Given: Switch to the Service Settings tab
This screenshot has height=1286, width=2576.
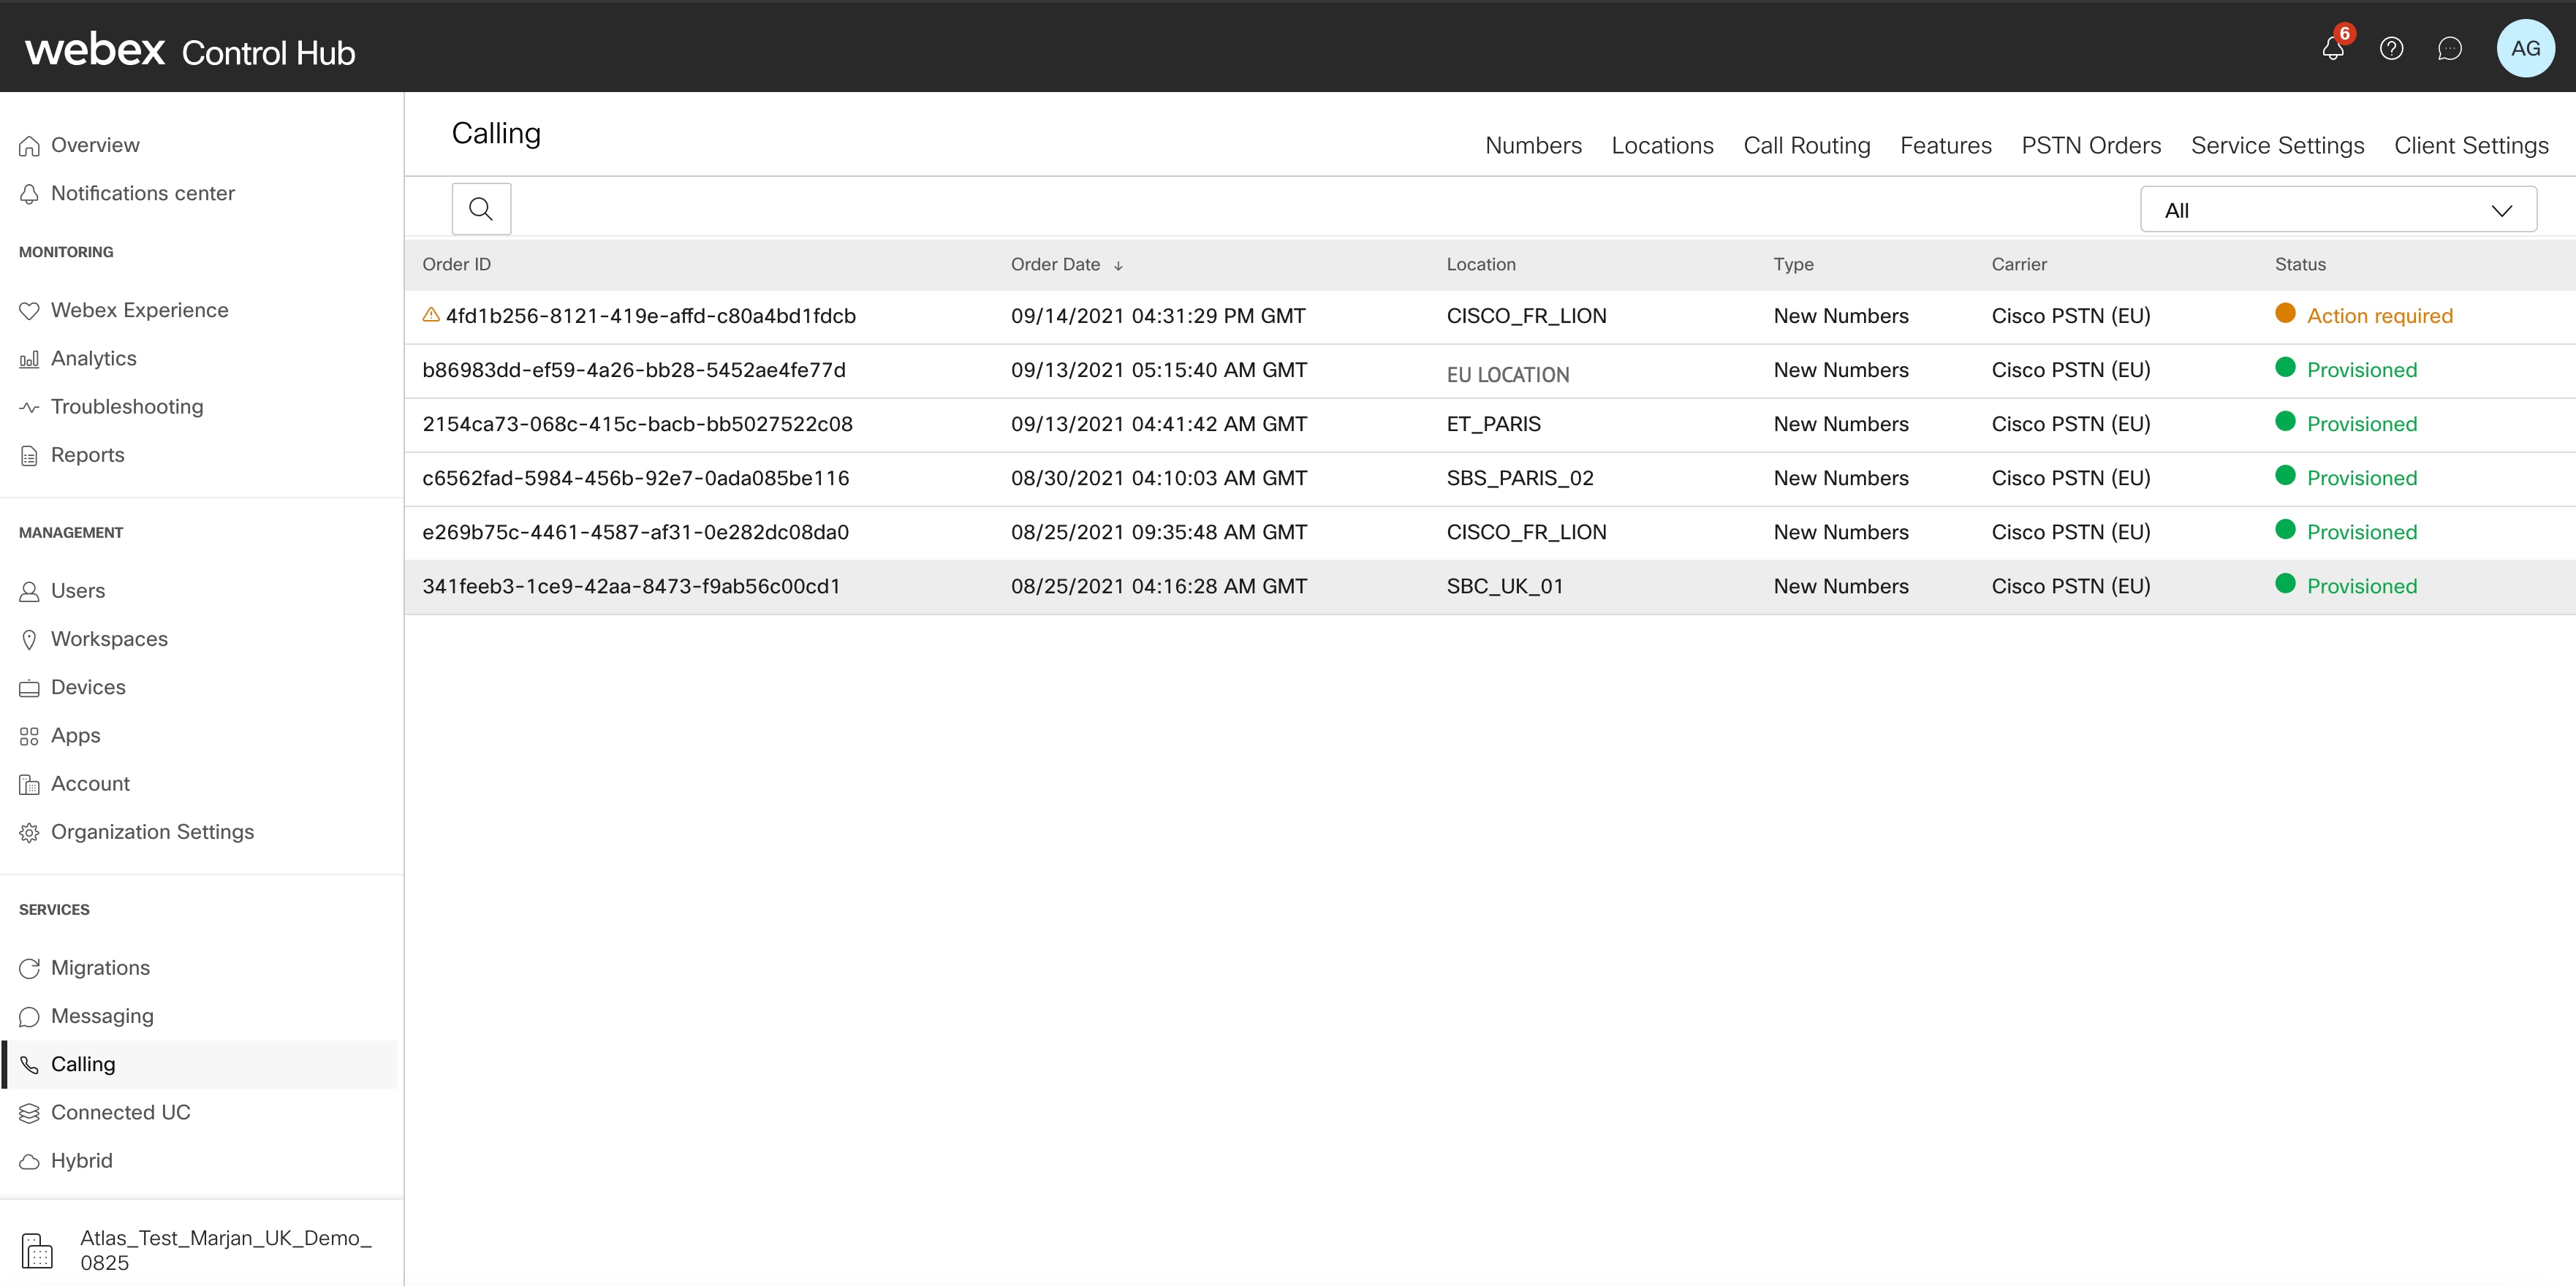Looking at the screenshot, I should [2277, 145].
